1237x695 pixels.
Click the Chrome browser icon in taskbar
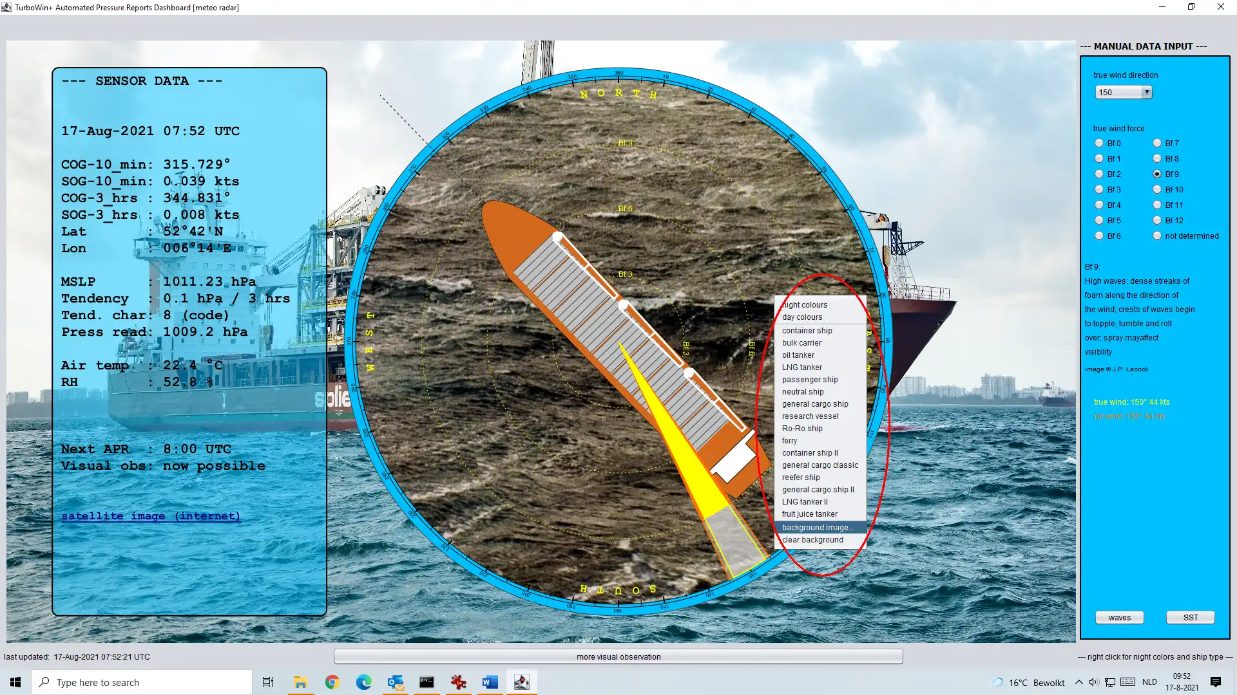pyautogui.click(x=331, y=682)
